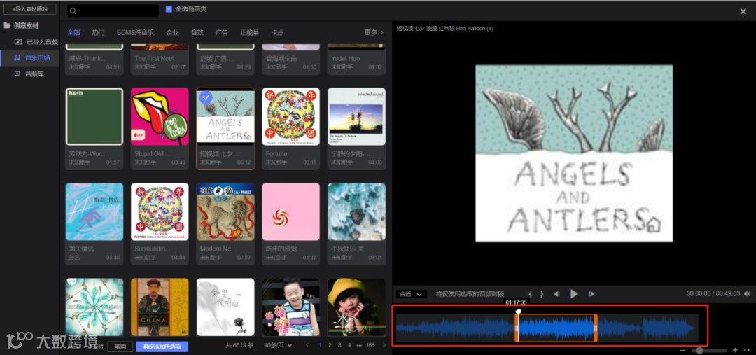Select the Surroundin... track thumbnail

160,211
